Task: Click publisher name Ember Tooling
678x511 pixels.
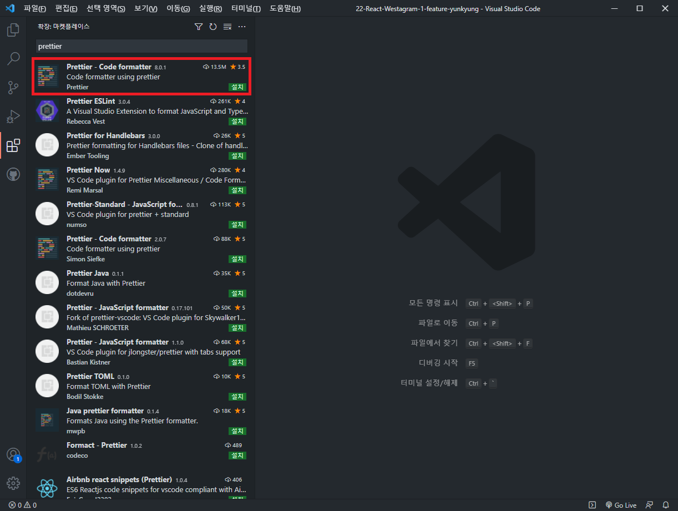Action: pyautogui.click(x=88, y=156)
